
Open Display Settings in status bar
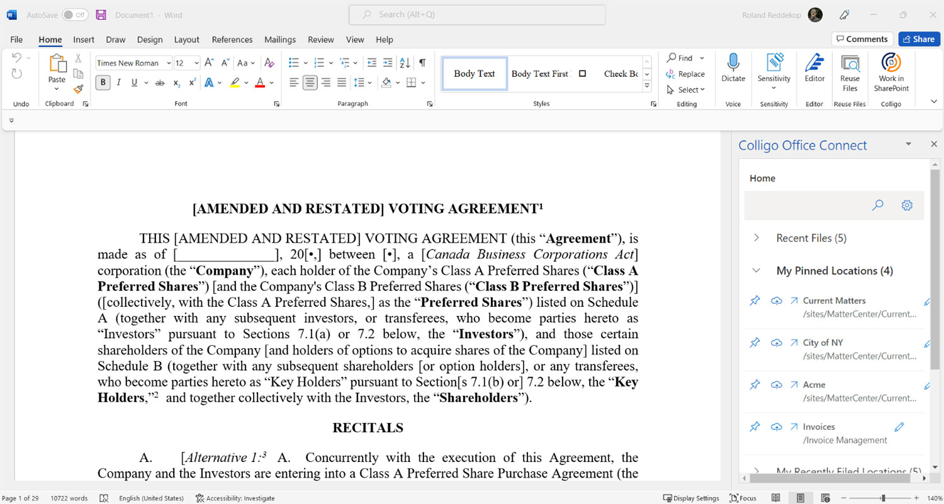(x=691, y=498)
